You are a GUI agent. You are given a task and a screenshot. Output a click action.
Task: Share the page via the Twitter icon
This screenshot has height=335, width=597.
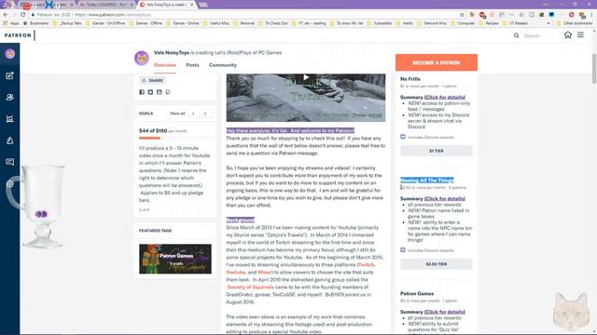click(150, 92)
